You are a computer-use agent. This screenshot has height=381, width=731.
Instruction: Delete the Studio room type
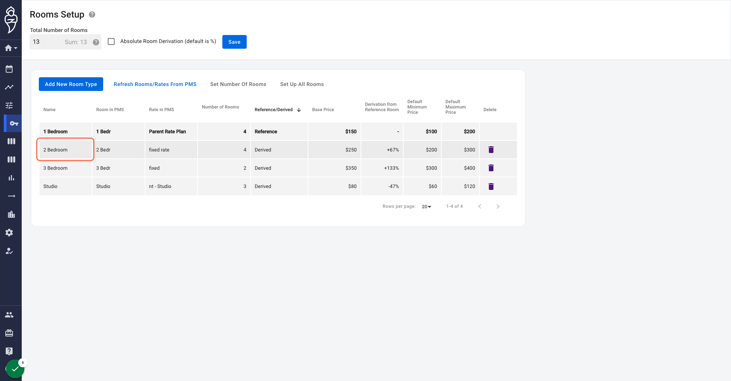(x=491, y=187)
